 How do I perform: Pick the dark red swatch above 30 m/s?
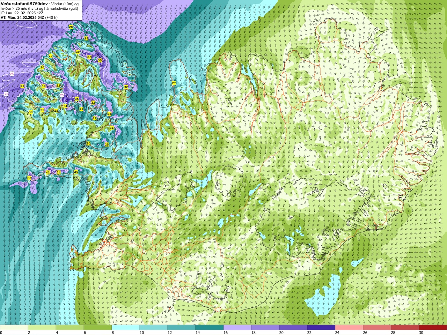tap(433, 328)
